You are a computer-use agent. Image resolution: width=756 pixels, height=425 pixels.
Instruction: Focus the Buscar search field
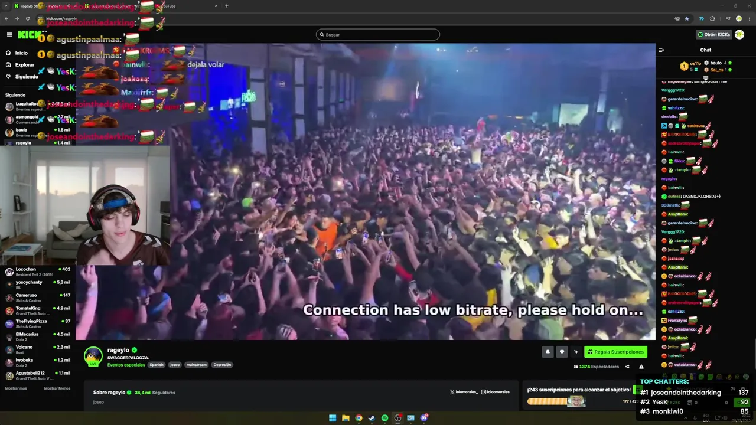[378, 35]
